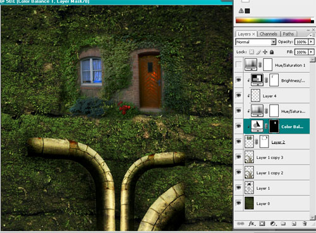Click the link layers icon in Layers footer
Screen dimensions: 316x233
240,224
